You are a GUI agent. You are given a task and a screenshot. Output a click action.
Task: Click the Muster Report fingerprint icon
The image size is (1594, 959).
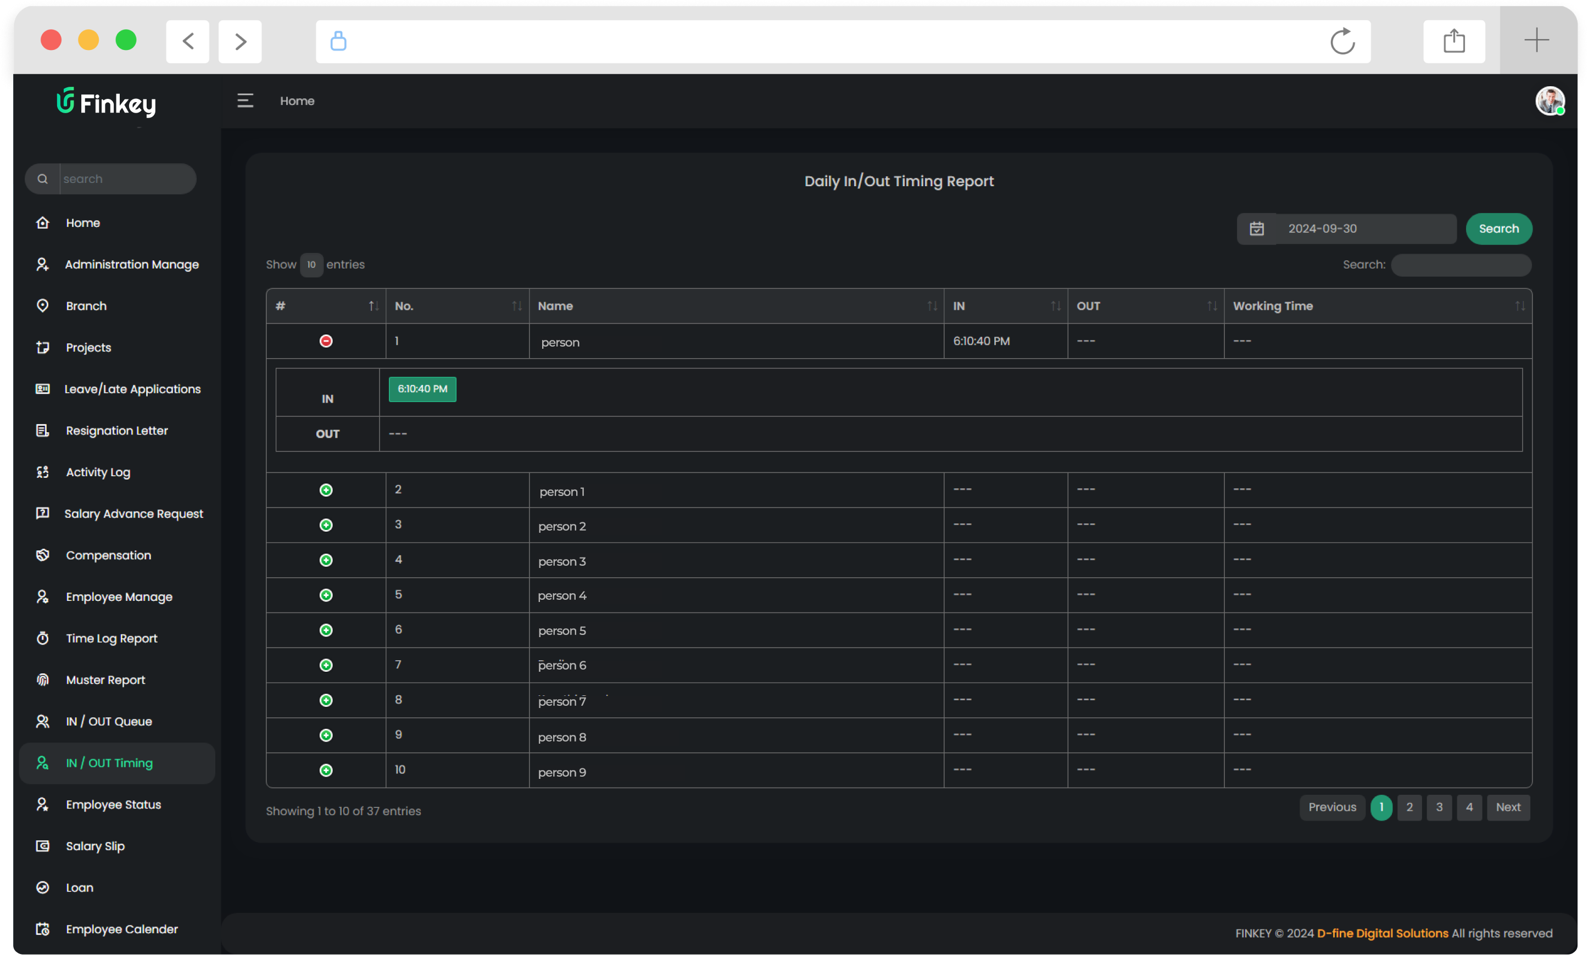click(x=43, y=680)
